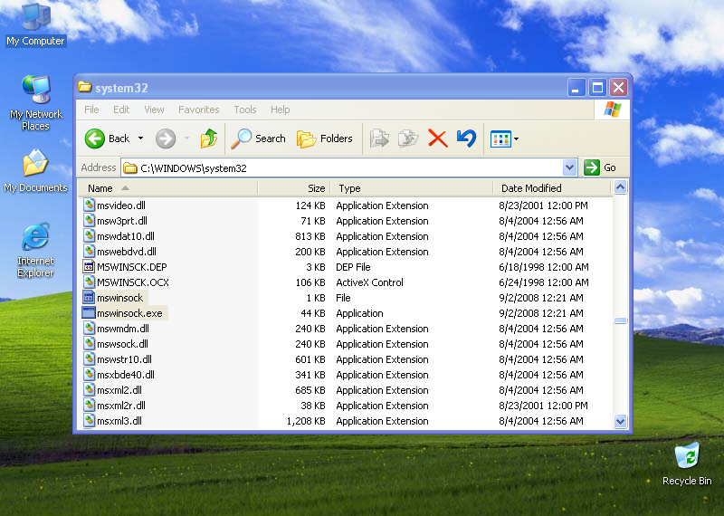
Task: Select the My Documents desktop icon
Action: (x=35, y=163)
